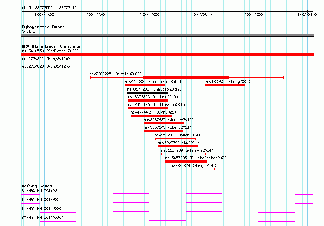Click the thin red line for esv2730824
Image resolution: width=324 pixels, height=226 pixels.
click(192, 169)
